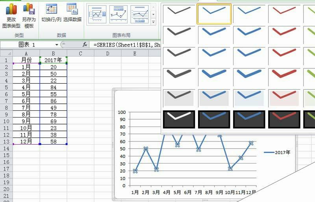Click 类型 ribbon group label
Image resolution: width=315 pixels, height=202 pixels.
pyautogui.click(x=19, y=35)
